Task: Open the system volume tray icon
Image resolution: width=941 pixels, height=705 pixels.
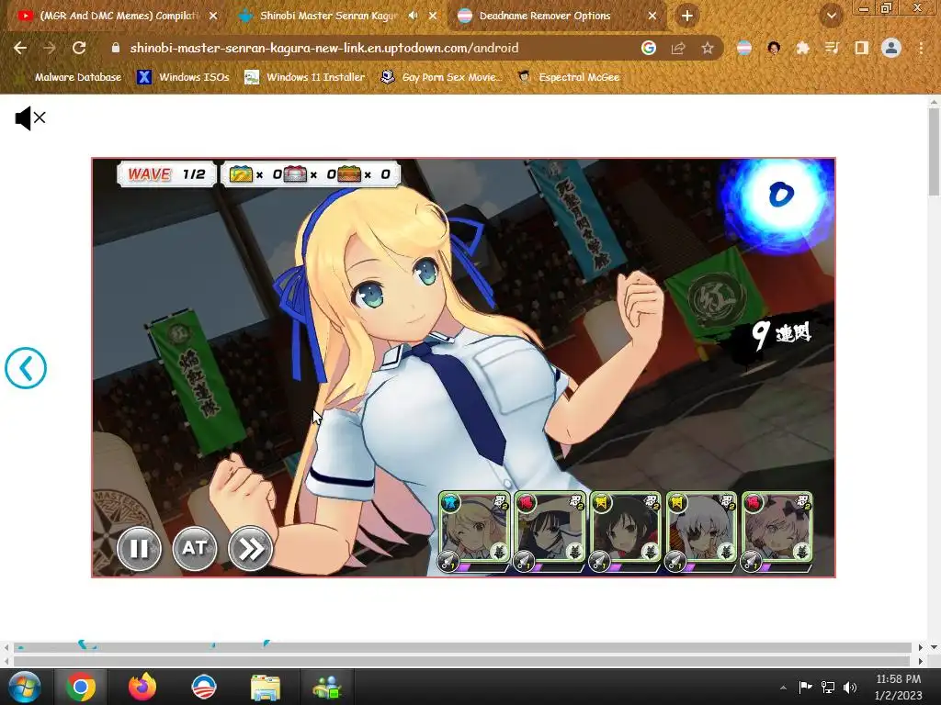Action: pyautogui.click(x=850, y=687)
